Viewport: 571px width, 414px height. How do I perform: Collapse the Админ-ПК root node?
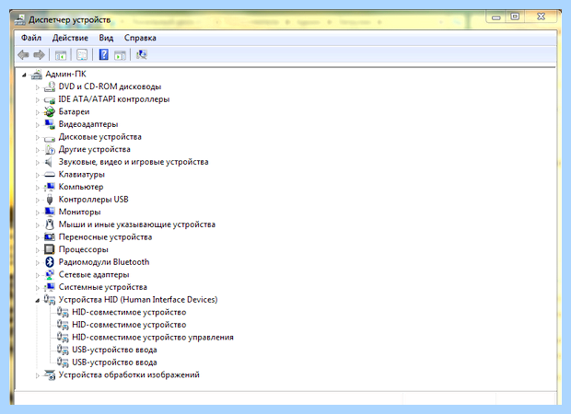24,75
